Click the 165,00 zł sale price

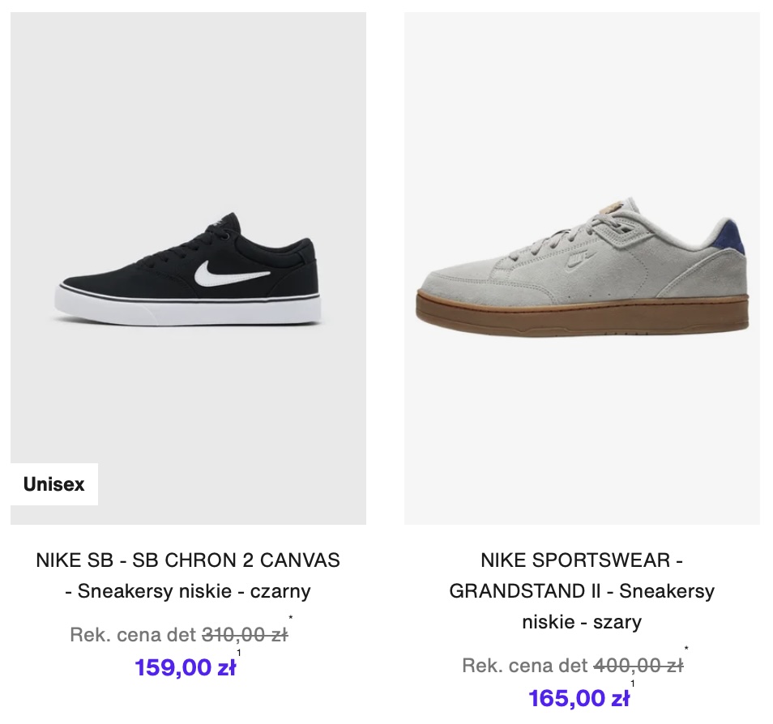(x=579, y=697)
